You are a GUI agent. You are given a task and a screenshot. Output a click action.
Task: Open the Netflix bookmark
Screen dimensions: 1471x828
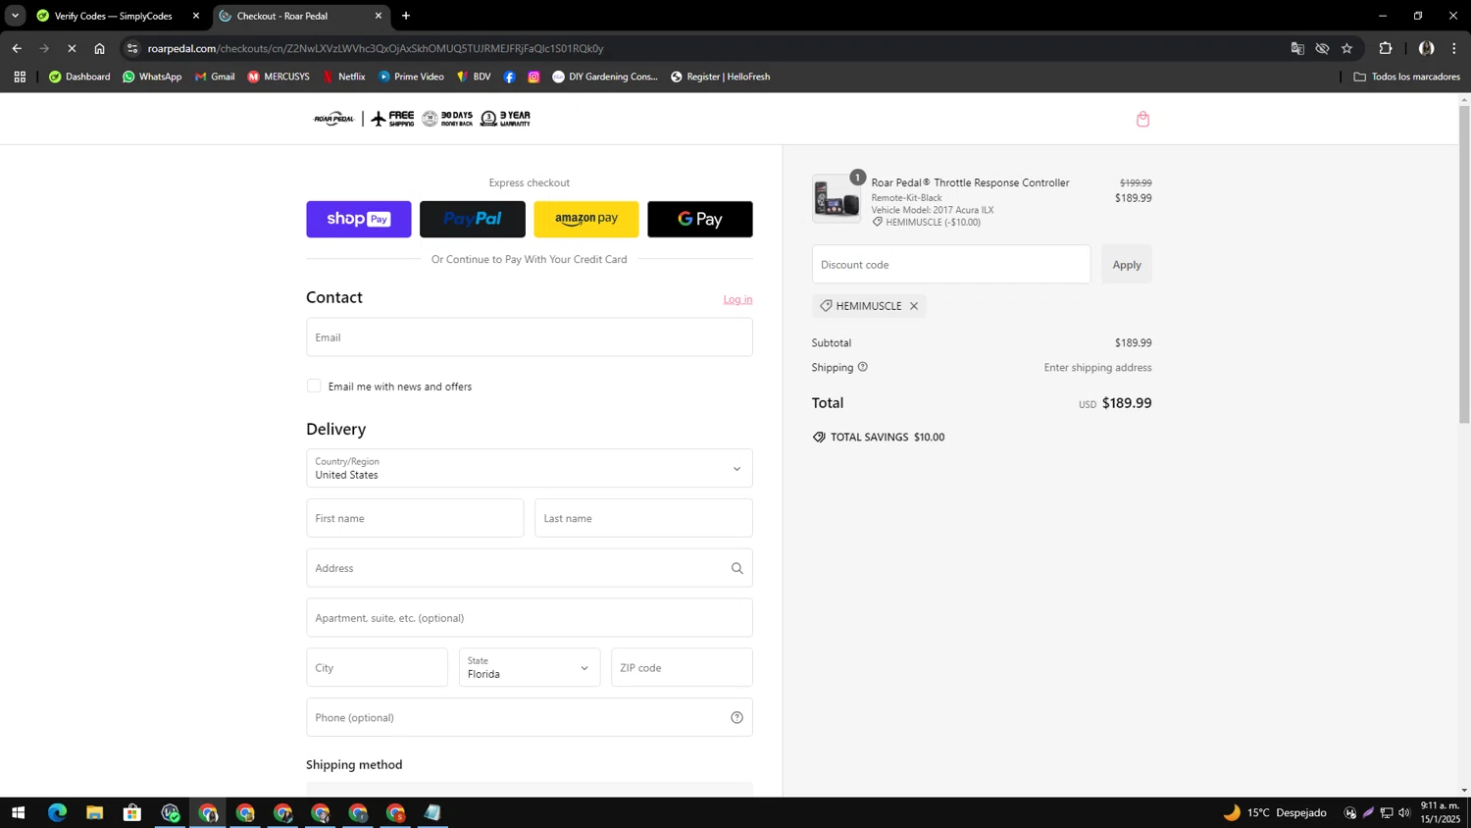(343, 77)
